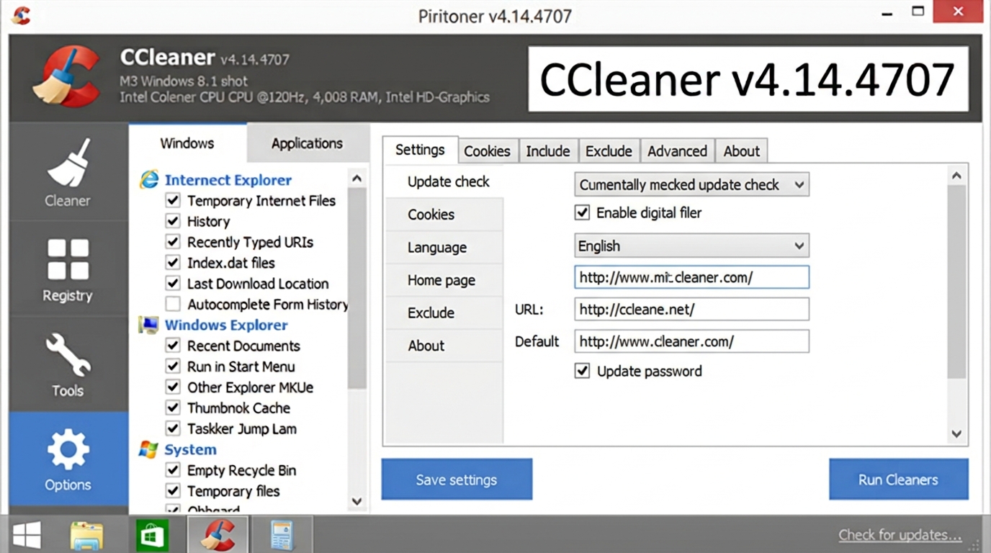Open File Explorer from the taskbar
The height and width of the screenshot is (553, 991).
87,535
